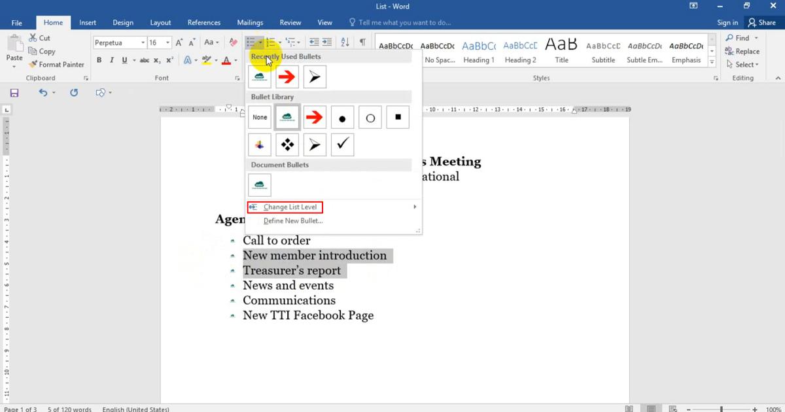Viewport: 785px width, 412px height.
Task: Switch to the References tab
Action: [x=204, y=23]
